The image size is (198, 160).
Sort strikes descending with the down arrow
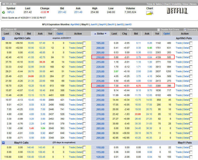(x=106, y=34)
